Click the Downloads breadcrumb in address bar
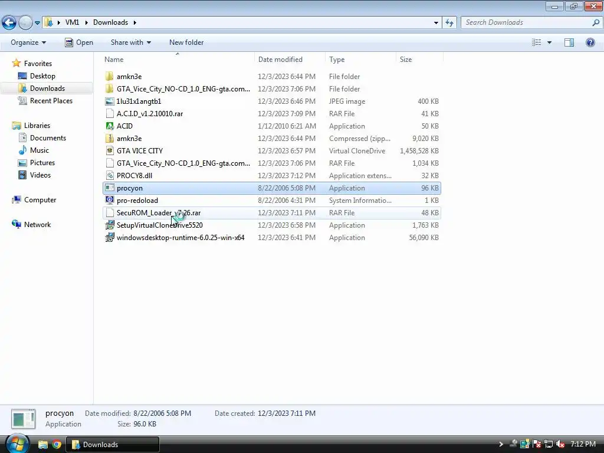The width and height of the screenshot is (604, 453). (x=110, y=22)
